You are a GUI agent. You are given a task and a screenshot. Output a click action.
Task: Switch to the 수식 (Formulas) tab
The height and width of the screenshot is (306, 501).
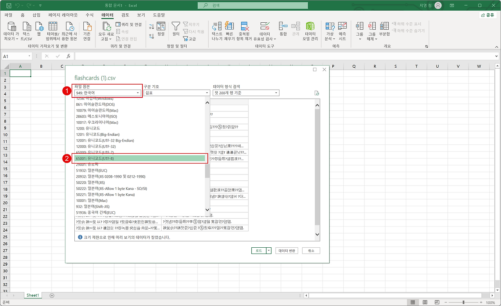[90, 15]
